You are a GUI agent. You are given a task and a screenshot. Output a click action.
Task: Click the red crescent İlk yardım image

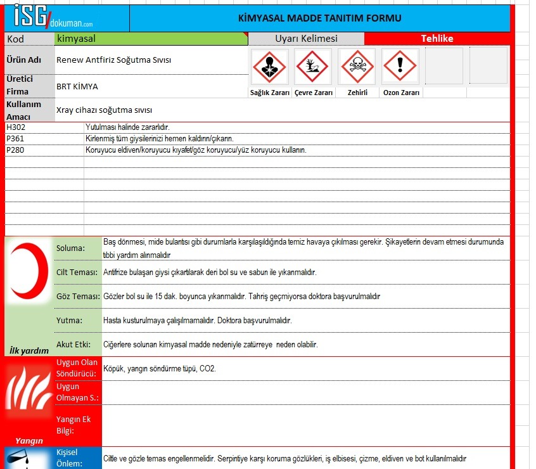tap(29, 271)
